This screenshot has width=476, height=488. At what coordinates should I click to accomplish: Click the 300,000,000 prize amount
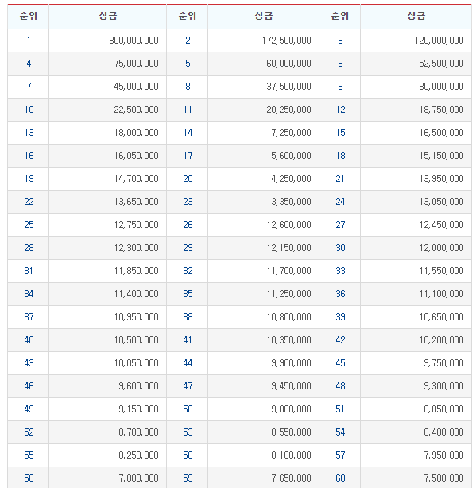(x=134, y=41)
